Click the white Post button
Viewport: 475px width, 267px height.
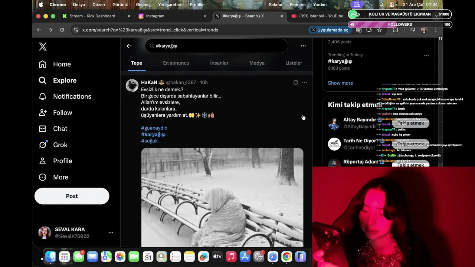pos(72,196)
